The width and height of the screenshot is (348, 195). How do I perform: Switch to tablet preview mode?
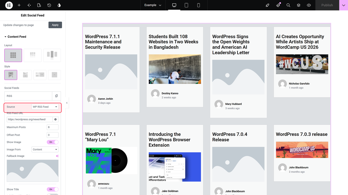click(x=186, y=5)
